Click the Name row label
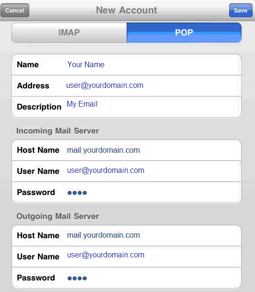Image resolution: width=255 pixels, height=292 pixels. pyautogui.click(x=28, y=65)
